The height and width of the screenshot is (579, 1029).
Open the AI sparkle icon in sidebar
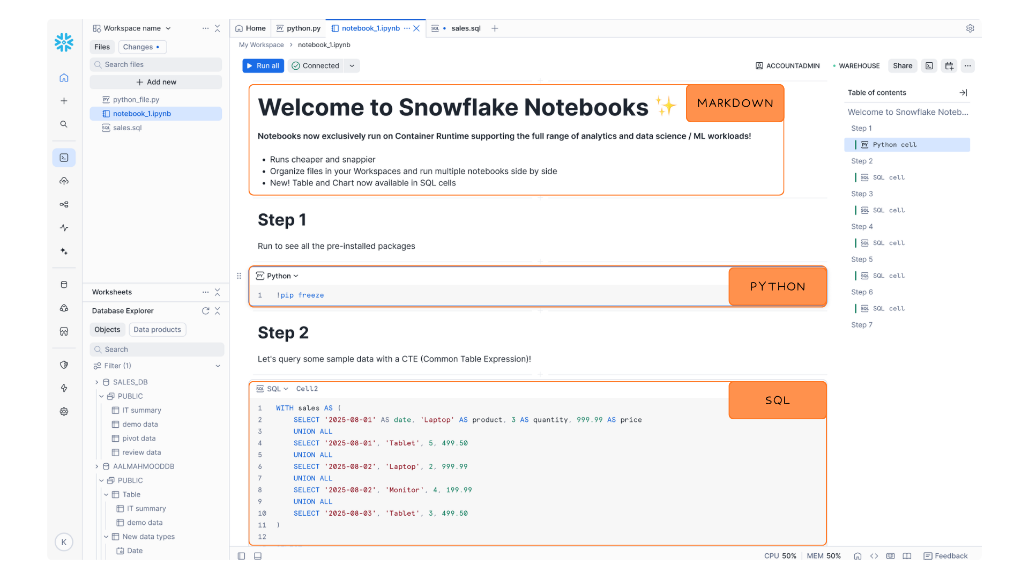click(64, 251)
